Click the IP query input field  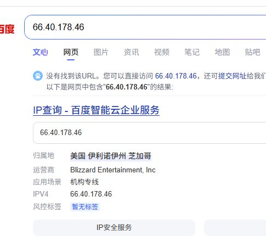tap(149, 133)
